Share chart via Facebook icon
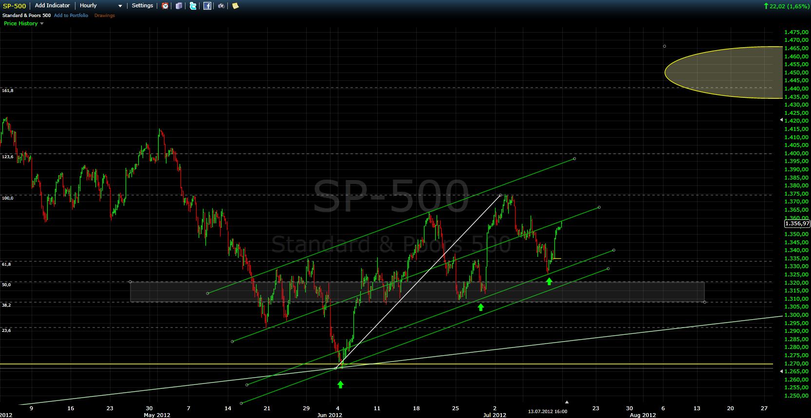 coord(207,6)
